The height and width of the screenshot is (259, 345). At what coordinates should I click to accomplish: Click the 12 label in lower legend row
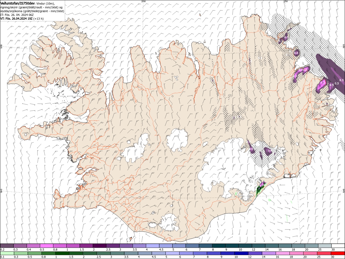coord(250,257)
